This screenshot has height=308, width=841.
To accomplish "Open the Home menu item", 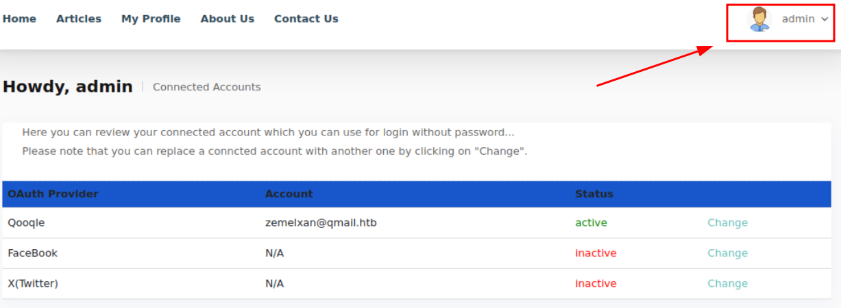I will 19,18.
